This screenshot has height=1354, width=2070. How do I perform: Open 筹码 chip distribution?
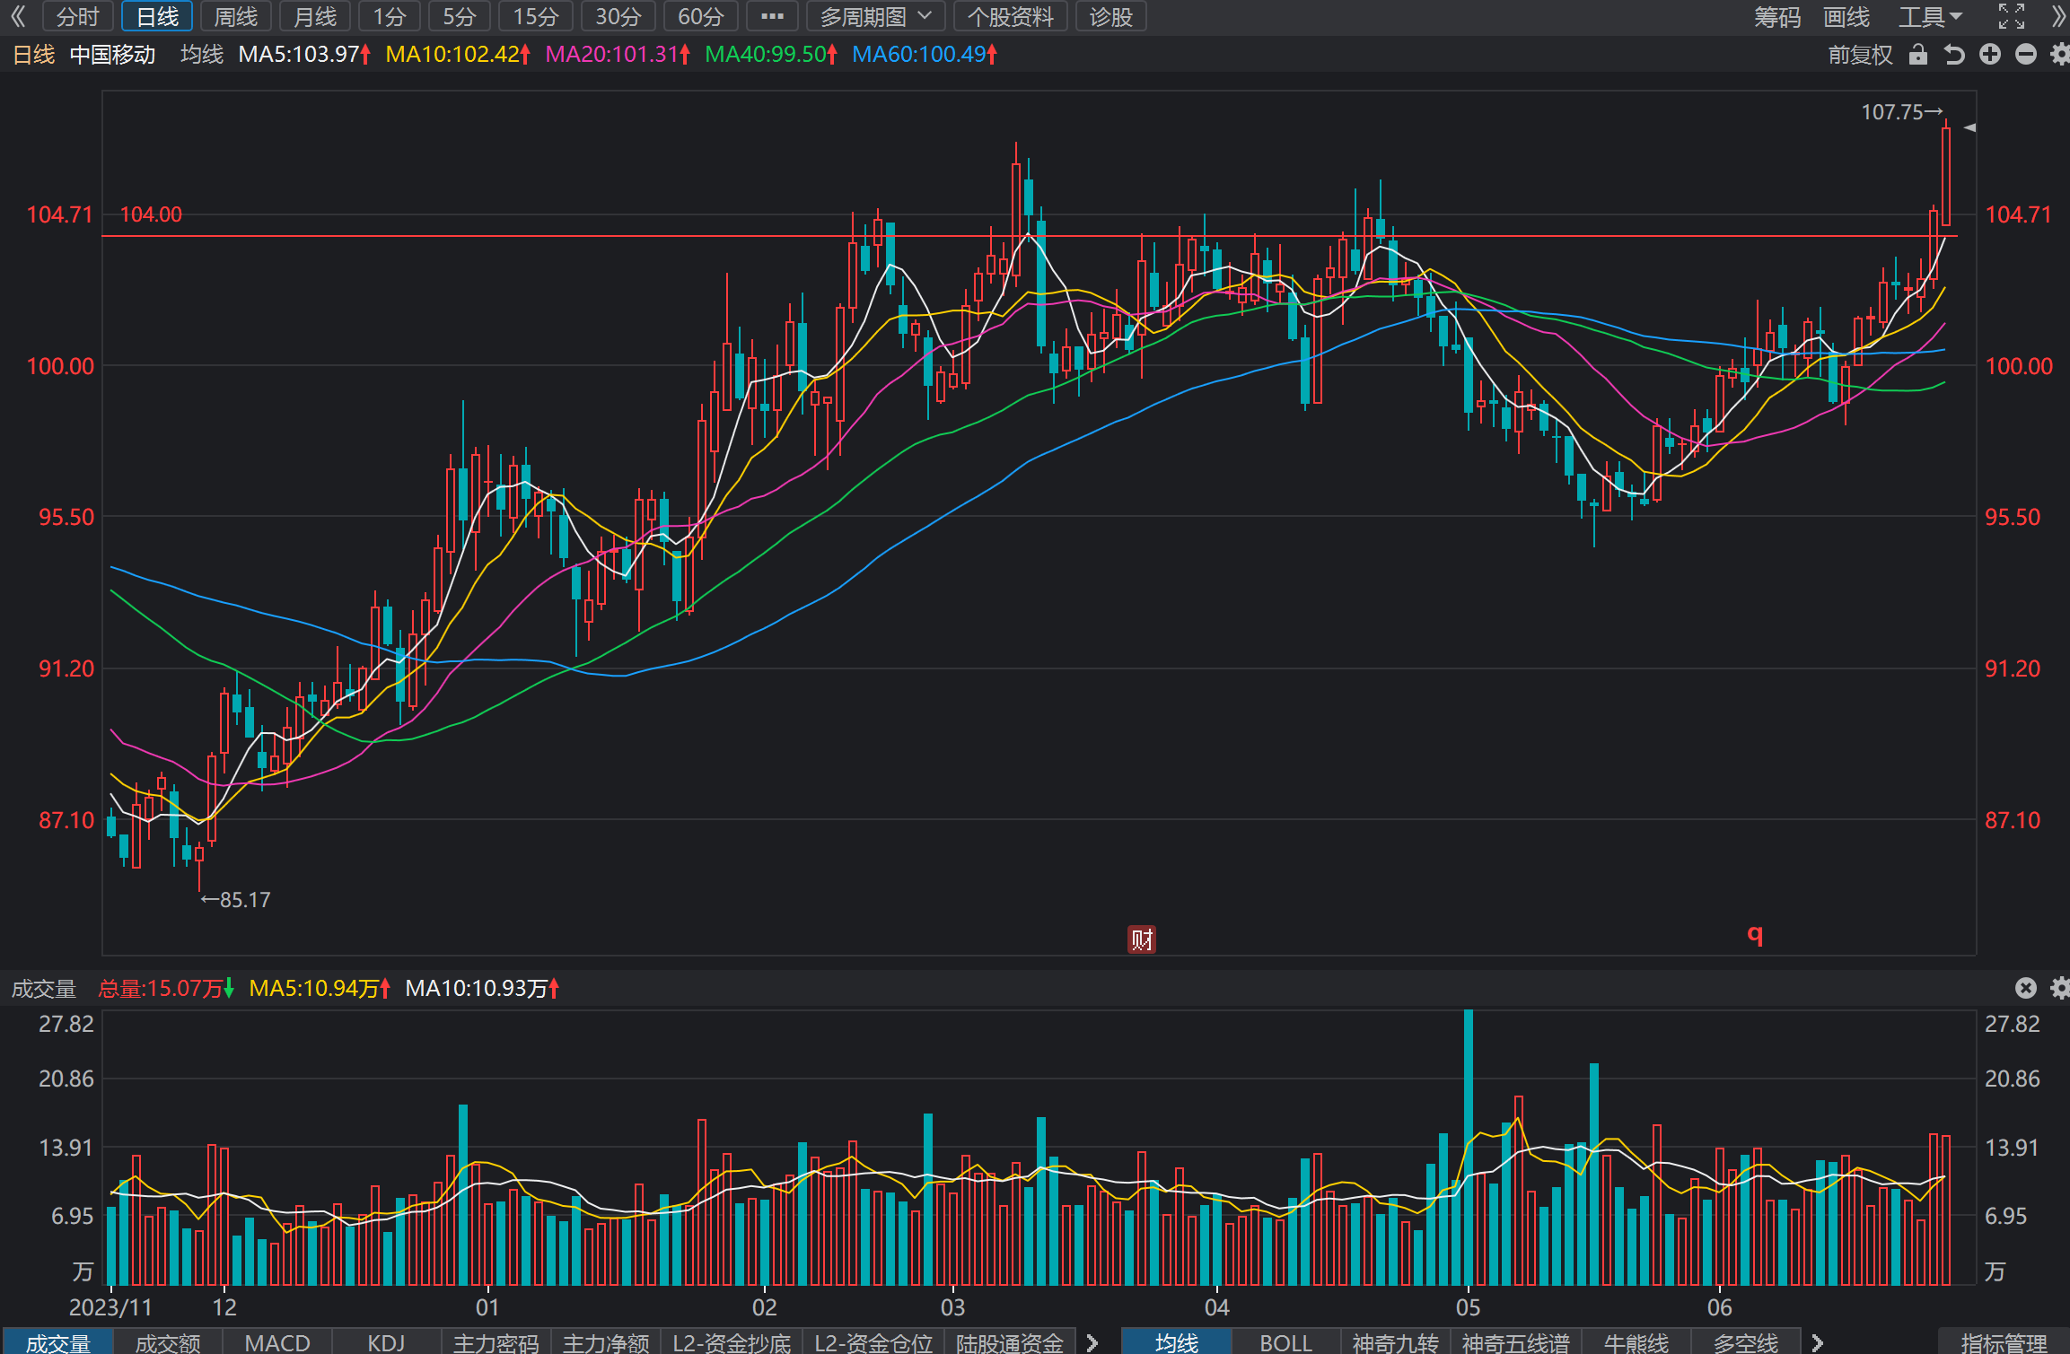click(1777, 16)
